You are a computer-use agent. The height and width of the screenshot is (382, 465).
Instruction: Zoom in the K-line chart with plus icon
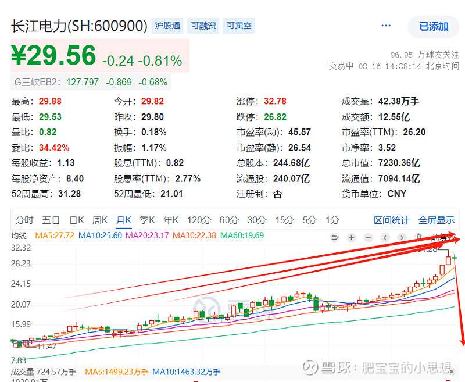point(352,238)
